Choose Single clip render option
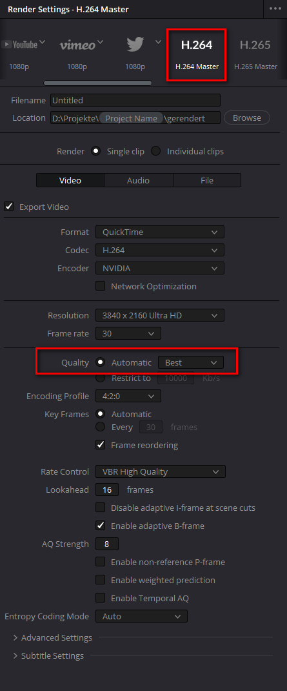The height and width of the screenshot is (691, 287). (96, 151)
